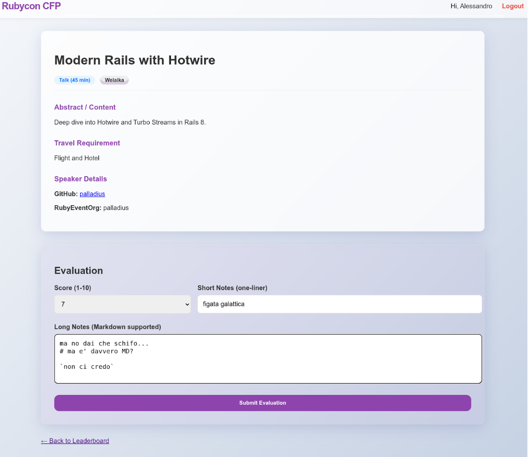Open the palladius GitHub profile link
The height and width of the screenshot is (457, 528).
pos(92,194)
